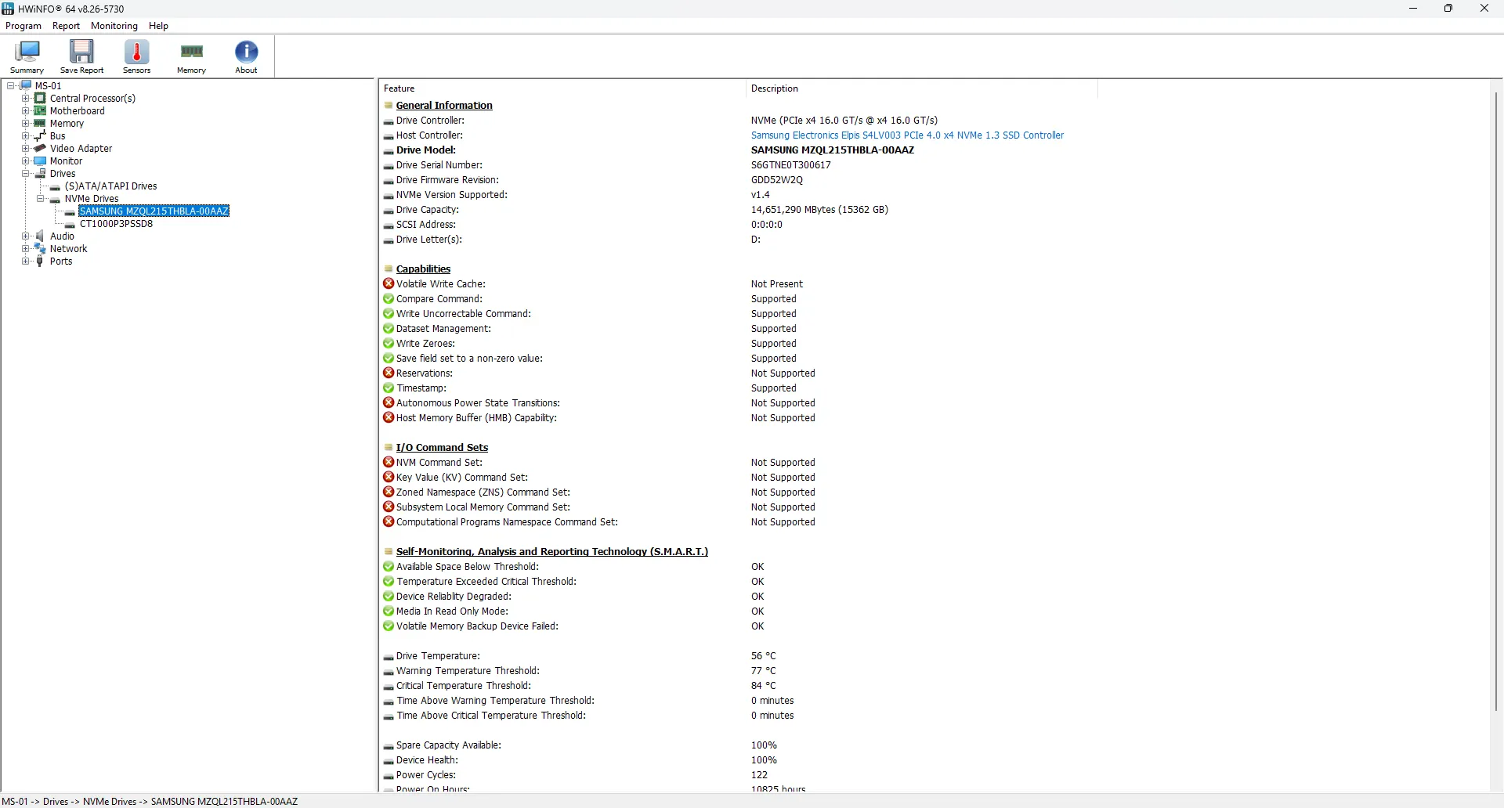Click the Audio speaker tree icon

click(x=40, y=236)
